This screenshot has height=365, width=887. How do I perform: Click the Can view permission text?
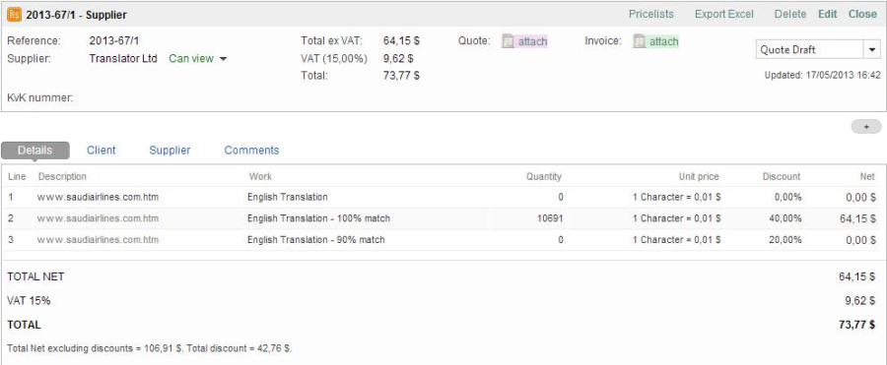click(191, 58)
